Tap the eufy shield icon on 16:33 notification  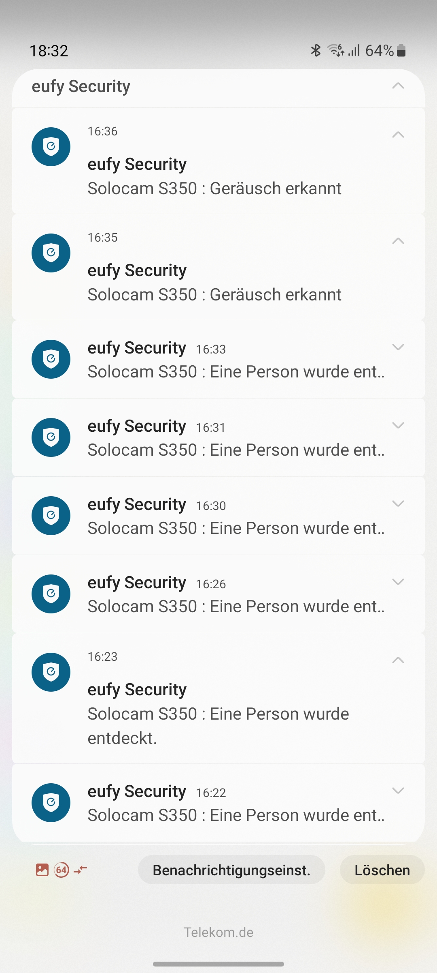tap(51, 359)
